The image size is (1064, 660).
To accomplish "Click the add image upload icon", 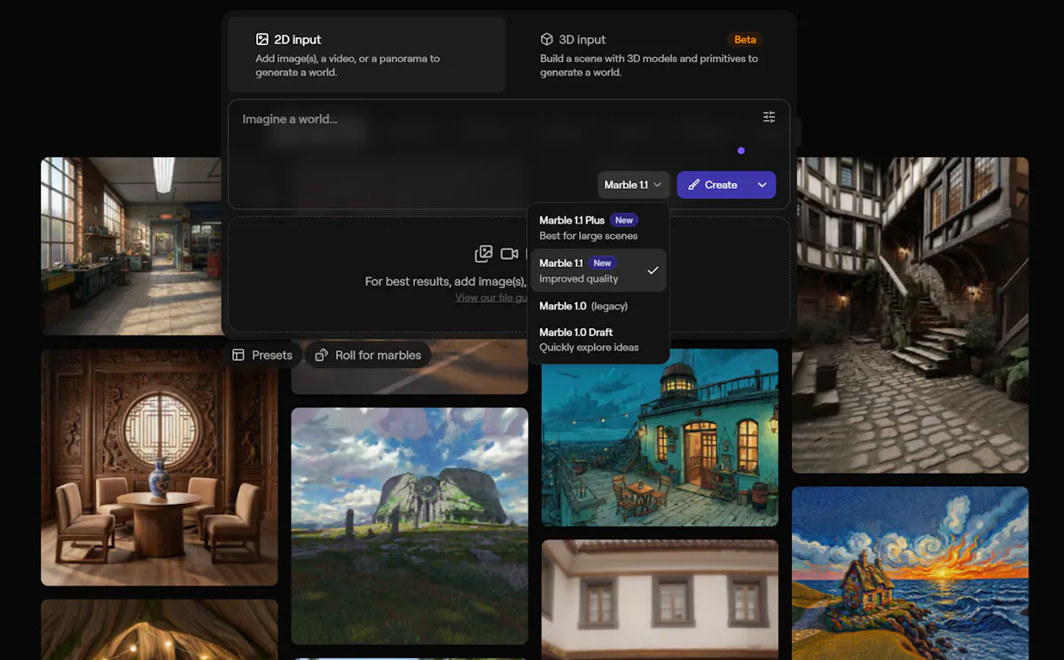I will click(483, 254).
